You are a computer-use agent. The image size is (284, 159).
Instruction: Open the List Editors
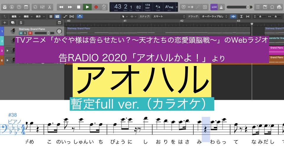[258, 7]
